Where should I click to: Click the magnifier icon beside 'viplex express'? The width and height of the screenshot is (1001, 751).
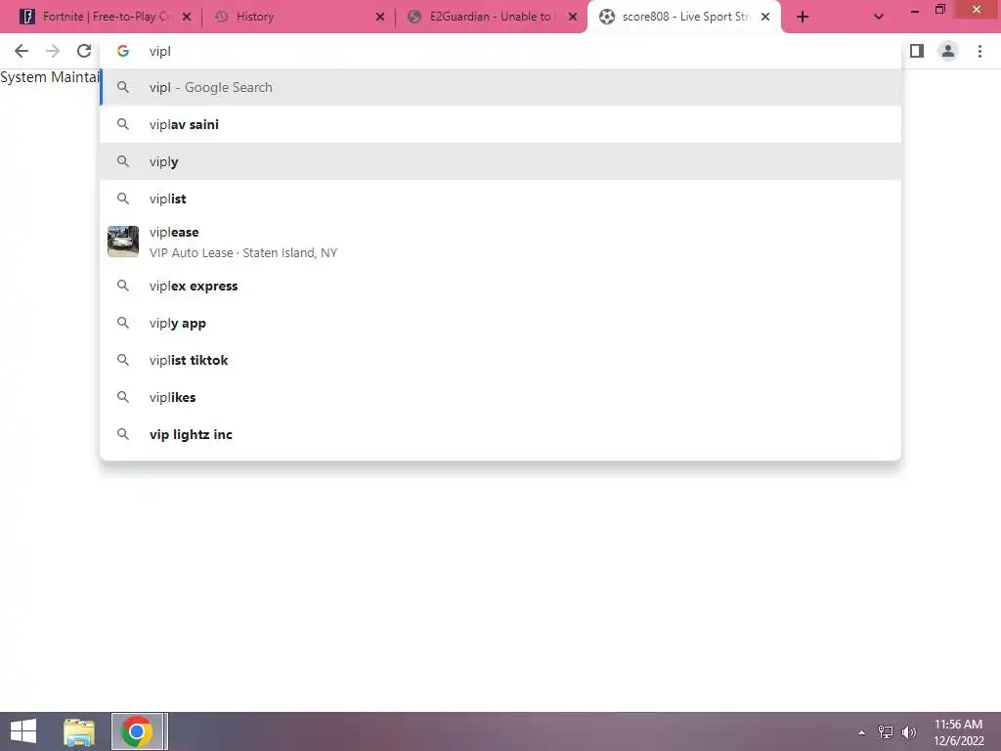123,287
